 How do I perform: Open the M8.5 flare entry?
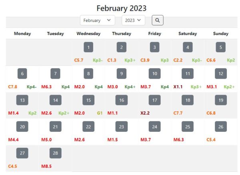(x=46, y=166)
